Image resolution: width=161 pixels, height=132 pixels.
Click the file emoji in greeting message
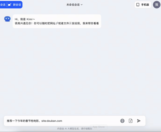point(70,24)
